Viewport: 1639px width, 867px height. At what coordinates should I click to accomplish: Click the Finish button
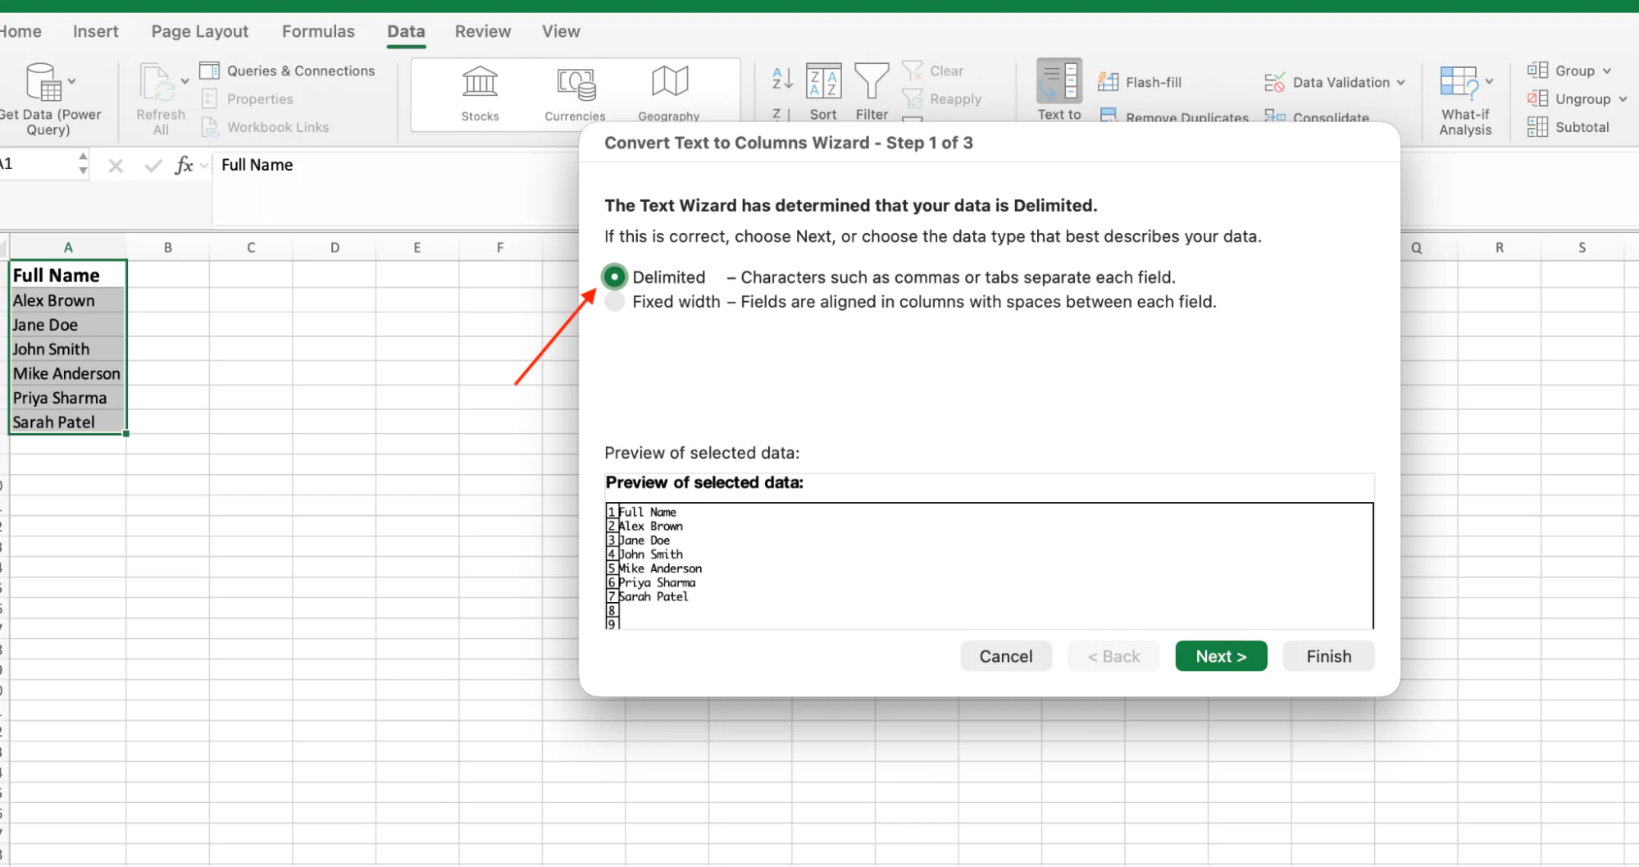tap(1328, 656)
